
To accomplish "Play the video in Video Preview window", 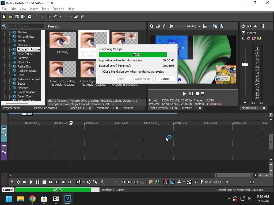I will pyautogui.click(x=185, y=94).
